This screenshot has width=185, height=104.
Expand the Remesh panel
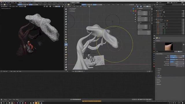pyautogui.click(x=158, y=79)
